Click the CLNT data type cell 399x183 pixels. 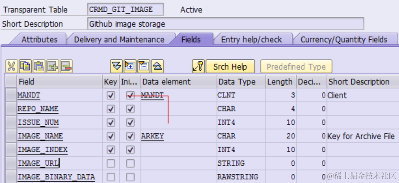pos(241,96)
